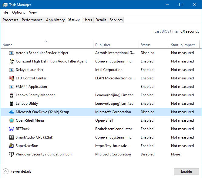
Task: Click Not measured impact of SuperUserRun row
Action: point(182,146)
